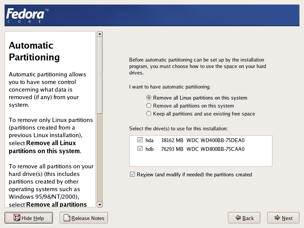Click the green right arrow Next icon
Screen dimensions: 304x228
tap(277, 218)
